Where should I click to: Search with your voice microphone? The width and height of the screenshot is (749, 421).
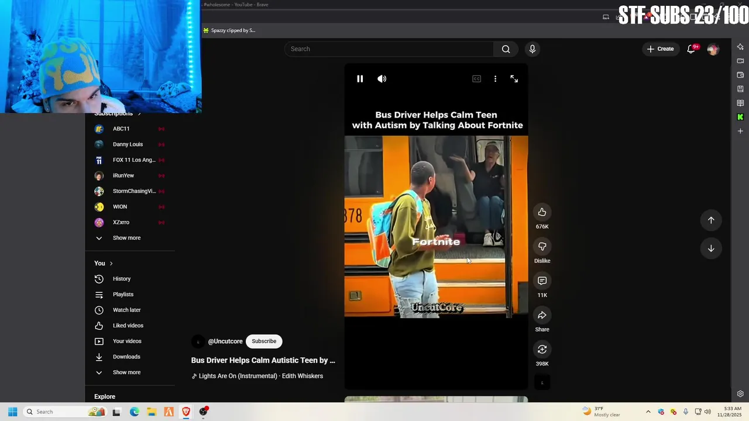pyautogui.click(x=532, y=49)
